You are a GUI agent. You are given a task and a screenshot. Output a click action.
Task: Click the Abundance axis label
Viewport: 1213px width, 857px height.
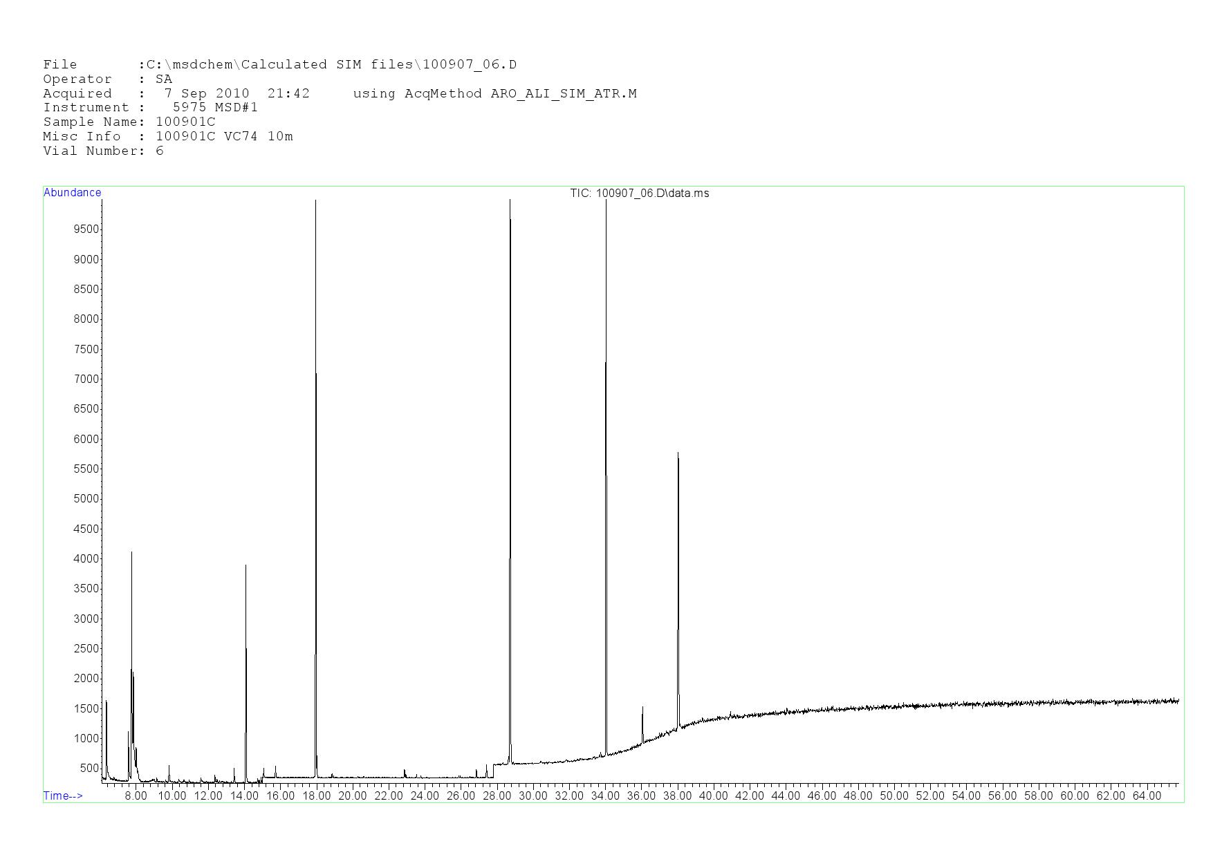(72, 193)
